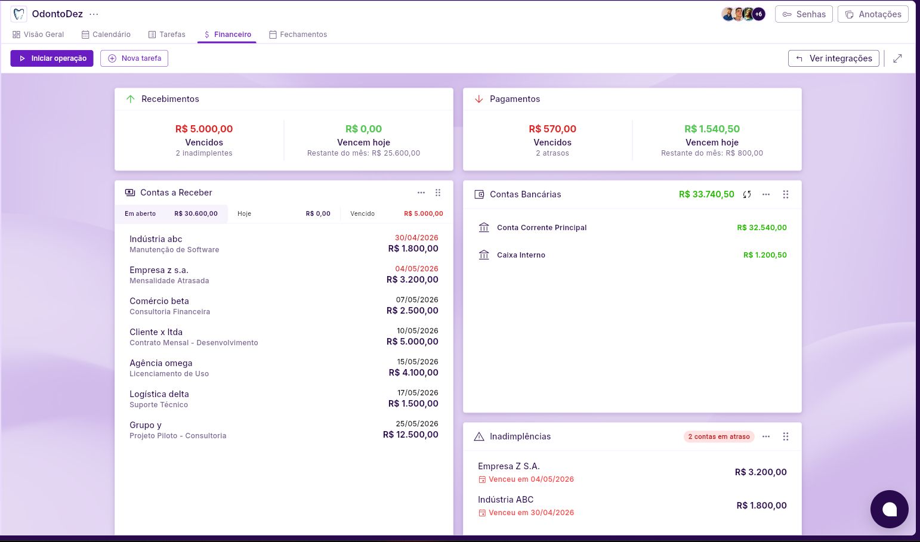Select Caixa Interno account
920x542 pixels.
click(x=632, y=255)
